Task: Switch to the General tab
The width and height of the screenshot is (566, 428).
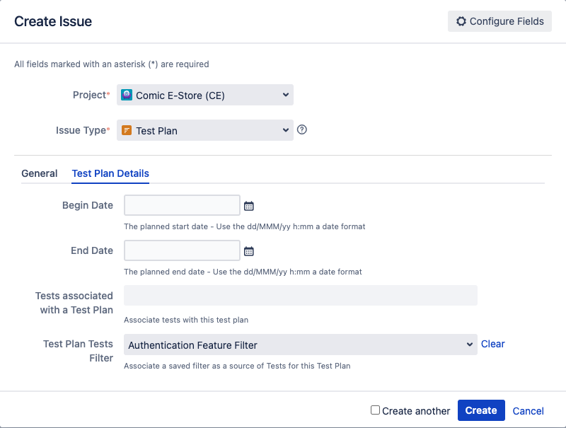Action: 40,173
